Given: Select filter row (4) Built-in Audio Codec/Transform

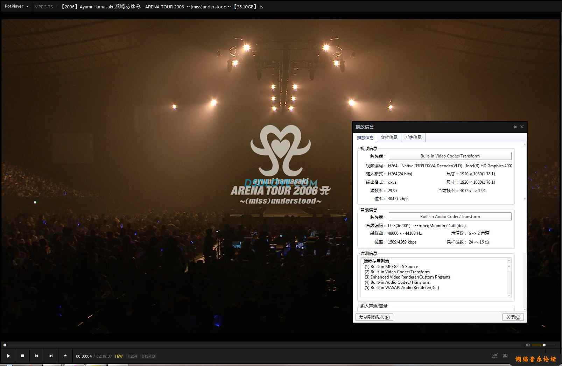Looking at the screenshot, I should tap(398, 282).
